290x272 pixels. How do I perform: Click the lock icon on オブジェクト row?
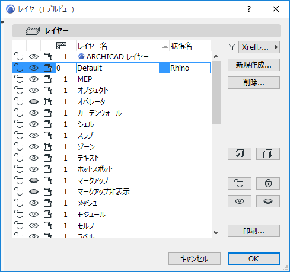[19, 91]
